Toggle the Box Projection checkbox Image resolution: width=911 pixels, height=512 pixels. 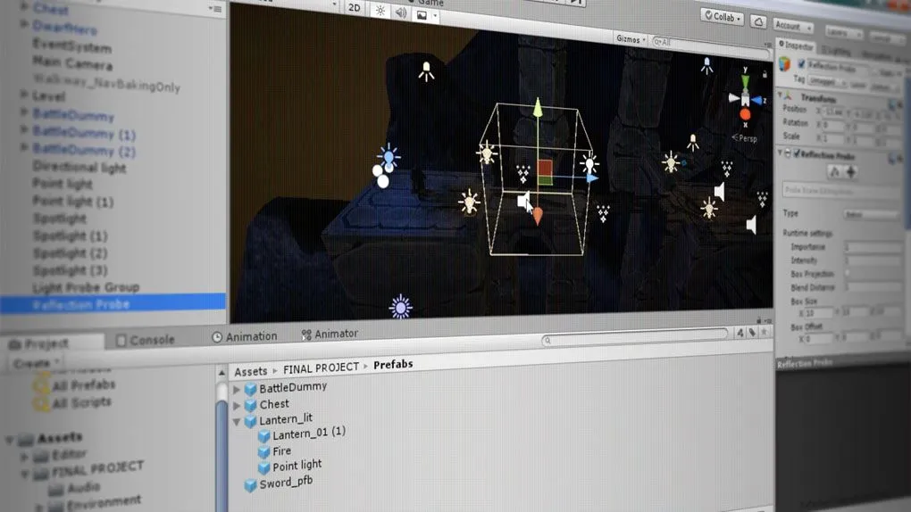(x=848, y=274)
